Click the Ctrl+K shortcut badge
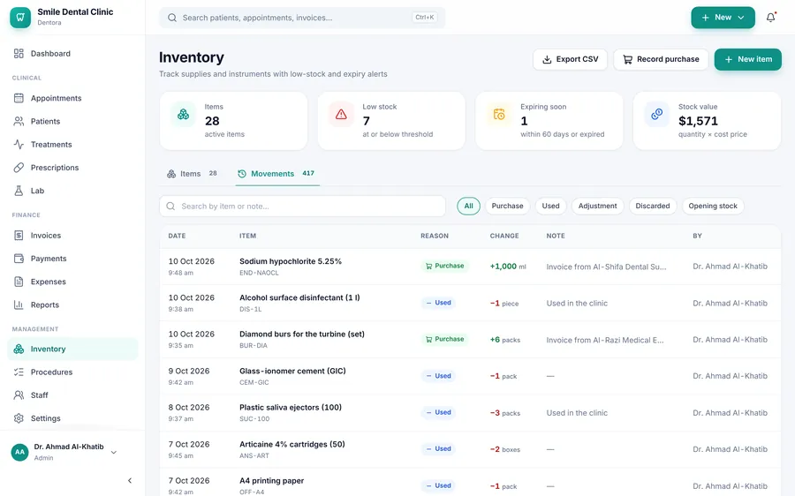The image size is (795, 496). pos(424,18)
